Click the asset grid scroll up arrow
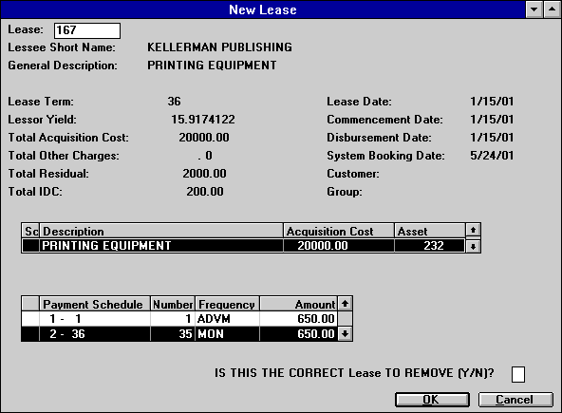 point(473,230)
